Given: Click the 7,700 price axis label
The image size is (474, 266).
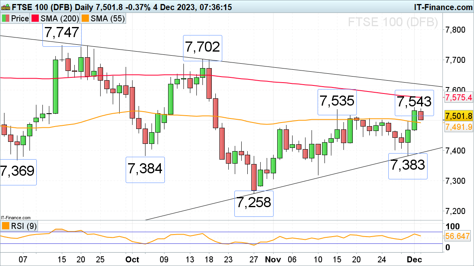Looking at the screenshot, I should pyautogui.click(x=455, y=60).
